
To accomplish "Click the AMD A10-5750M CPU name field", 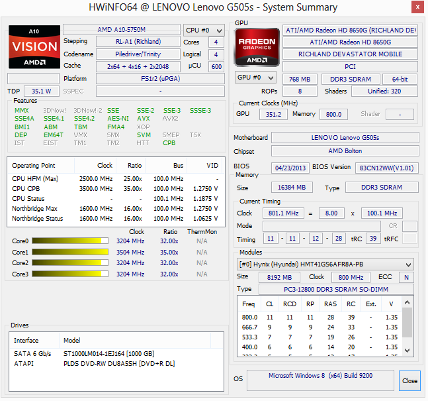I will pos(122,30).
